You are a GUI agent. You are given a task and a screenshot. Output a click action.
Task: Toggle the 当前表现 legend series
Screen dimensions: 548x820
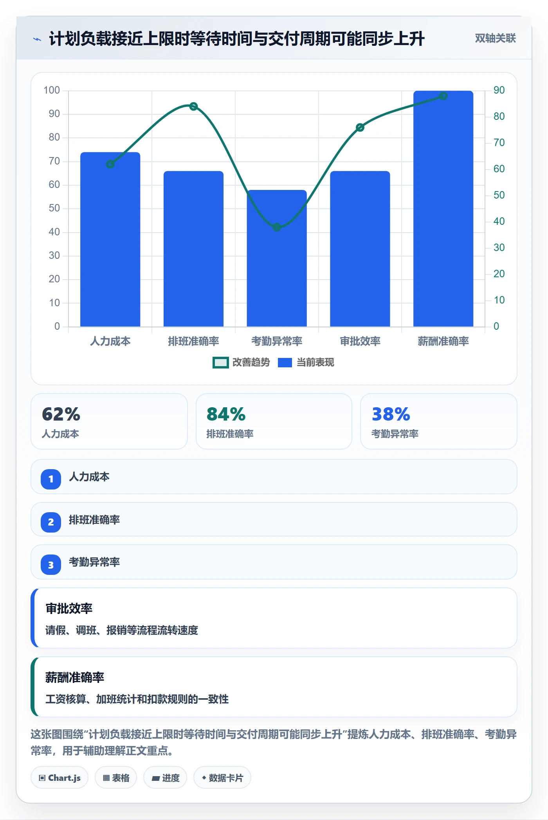306,363
